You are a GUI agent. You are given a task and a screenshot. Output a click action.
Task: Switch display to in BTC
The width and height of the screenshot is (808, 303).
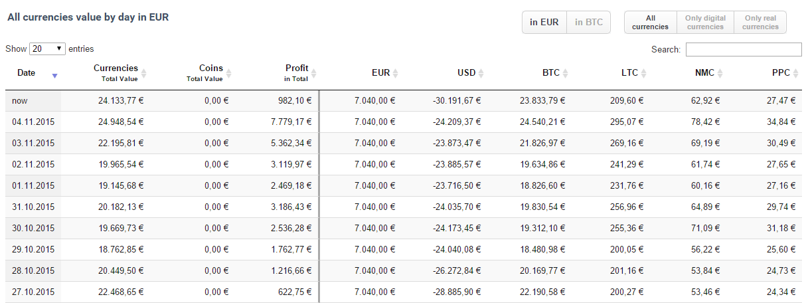[x=589, y=22]
